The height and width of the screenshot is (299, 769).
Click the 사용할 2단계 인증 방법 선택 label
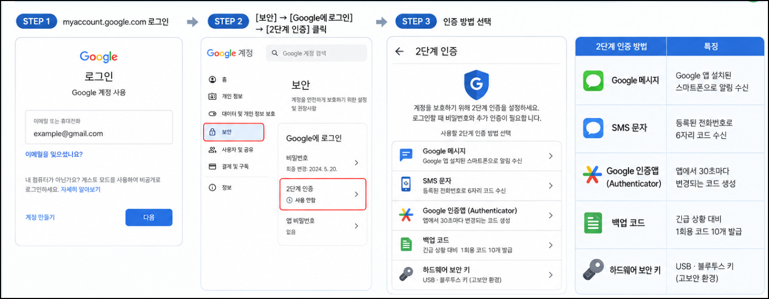pyautogui.click(x=476, y=133)
